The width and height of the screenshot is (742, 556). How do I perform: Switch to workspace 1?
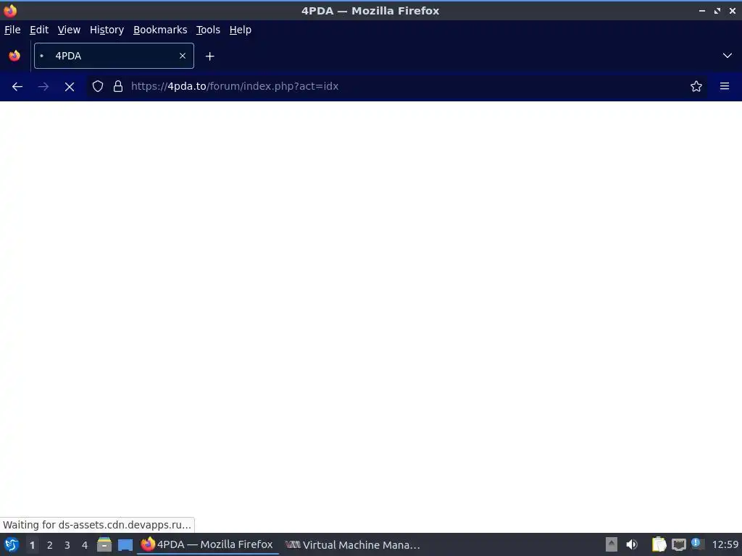coord(32,545)
